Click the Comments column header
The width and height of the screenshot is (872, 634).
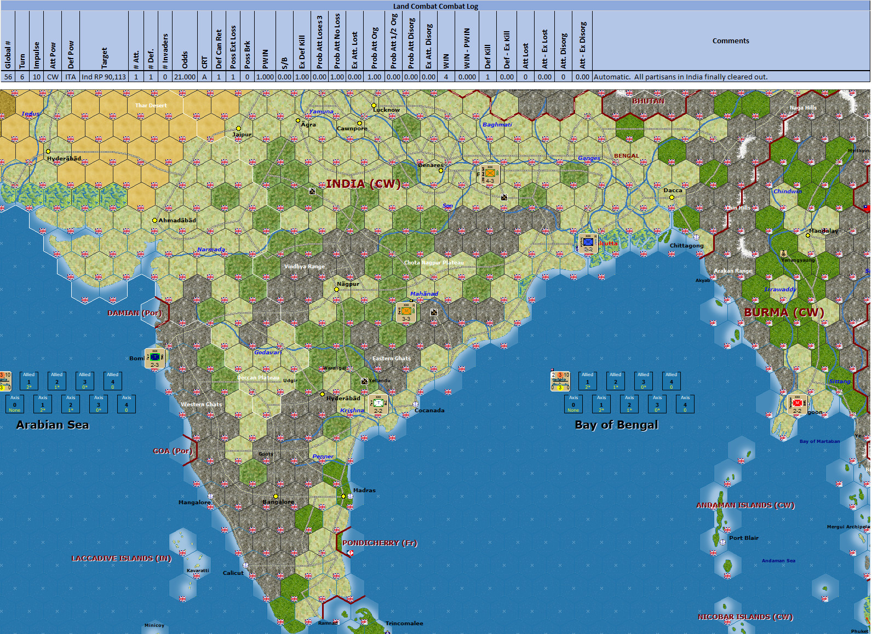click(x=731, y=41)
